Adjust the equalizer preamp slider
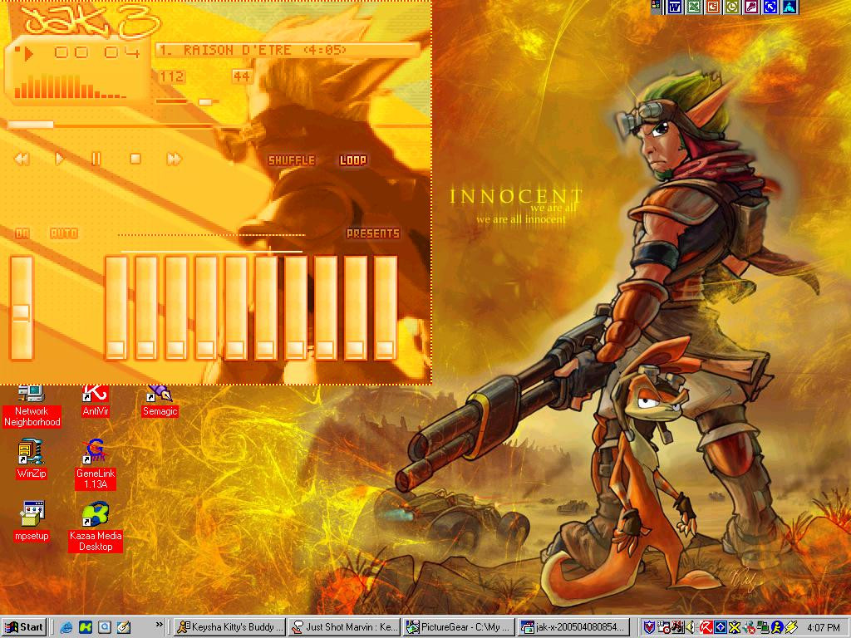This screenshot has height=638, width=851. [x=22, y=307]
